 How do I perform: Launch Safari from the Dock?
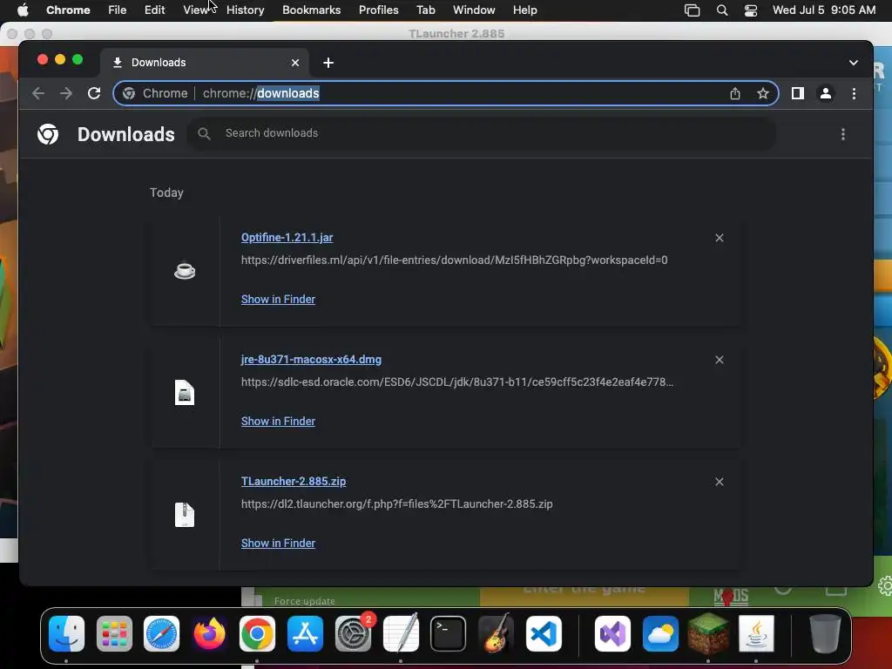click(161, 633)
